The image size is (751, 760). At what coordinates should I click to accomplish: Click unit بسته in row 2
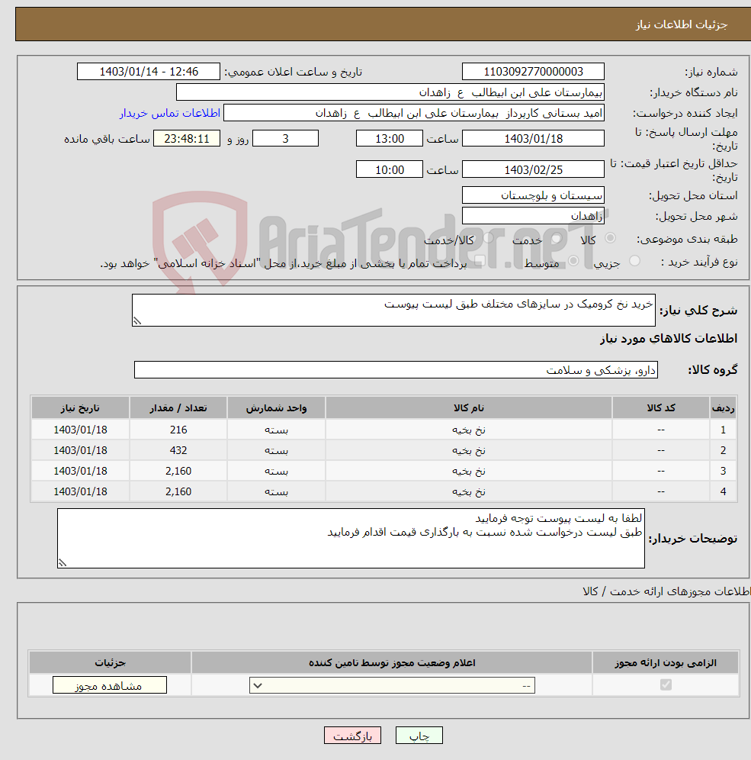pos(276,450)
